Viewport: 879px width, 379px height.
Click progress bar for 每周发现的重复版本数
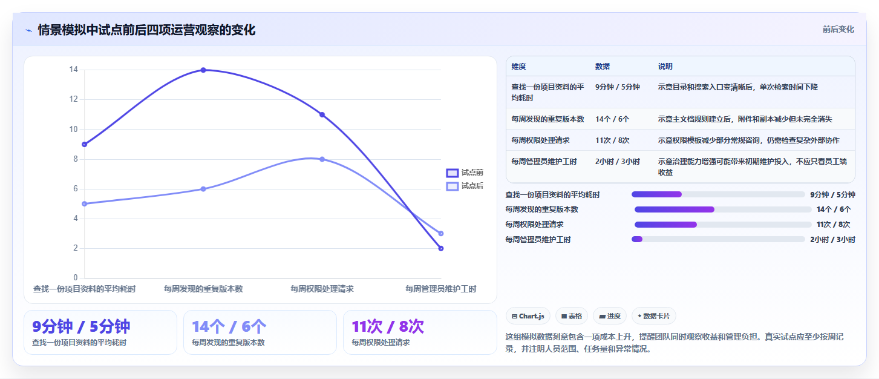[x=723, y=209]
